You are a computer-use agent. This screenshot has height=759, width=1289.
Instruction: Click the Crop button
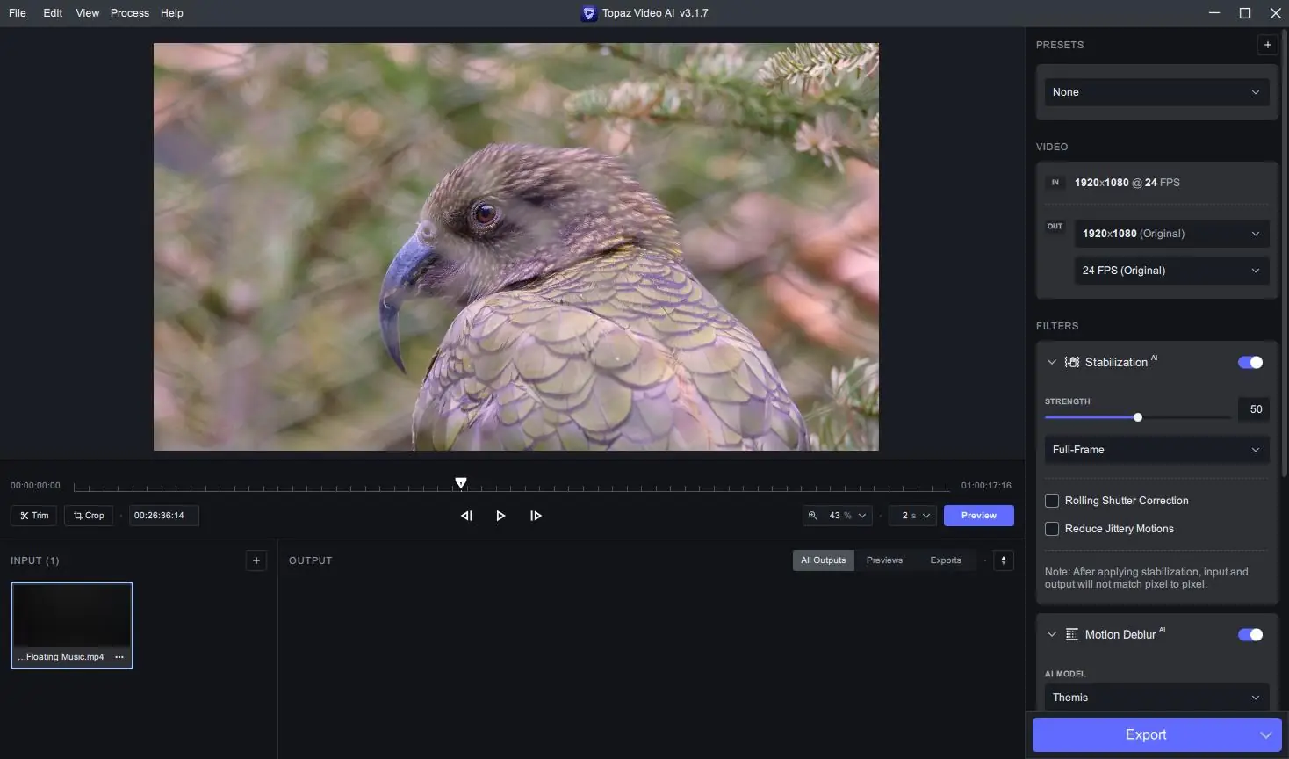[x=89, y=516]
